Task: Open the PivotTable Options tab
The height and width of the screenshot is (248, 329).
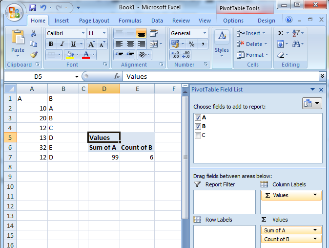Action: click(x=233, y=21)
